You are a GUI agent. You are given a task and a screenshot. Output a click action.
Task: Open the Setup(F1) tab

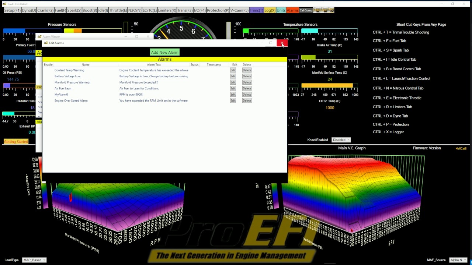pos(12,10)
